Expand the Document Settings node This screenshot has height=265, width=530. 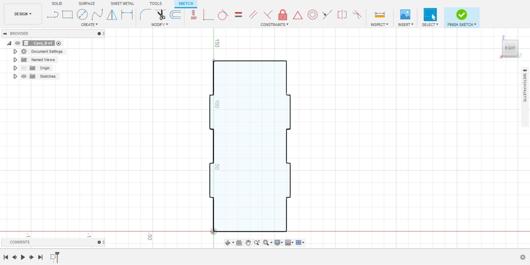pos(15,51)
